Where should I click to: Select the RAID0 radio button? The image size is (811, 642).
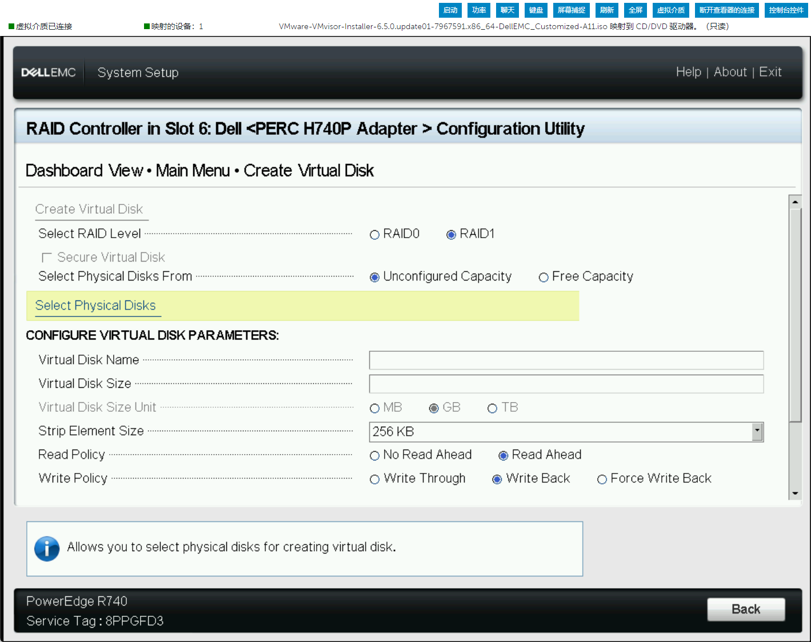click(x=374, y=235)
